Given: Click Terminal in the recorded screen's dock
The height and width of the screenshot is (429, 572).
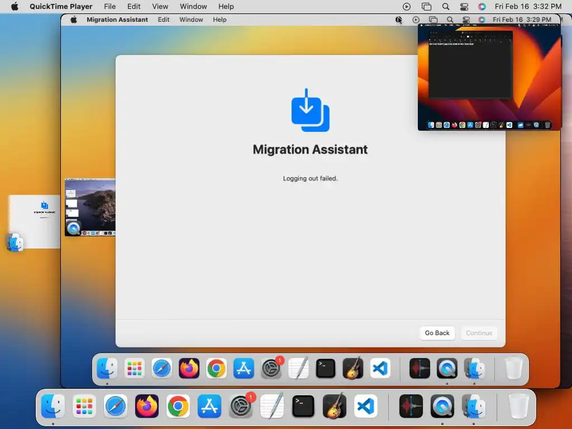Looking at the screenshot, I should [326, 369].
